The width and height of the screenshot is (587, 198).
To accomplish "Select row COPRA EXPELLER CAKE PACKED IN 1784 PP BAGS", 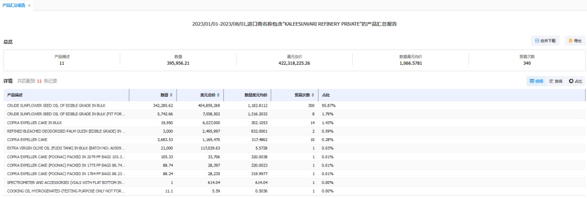I will point(295,174).
